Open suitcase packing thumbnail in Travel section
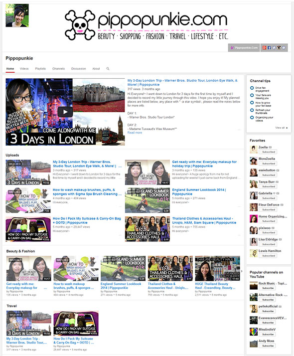The height and width of the screenshot is (356, 294). tap(76, 323)
